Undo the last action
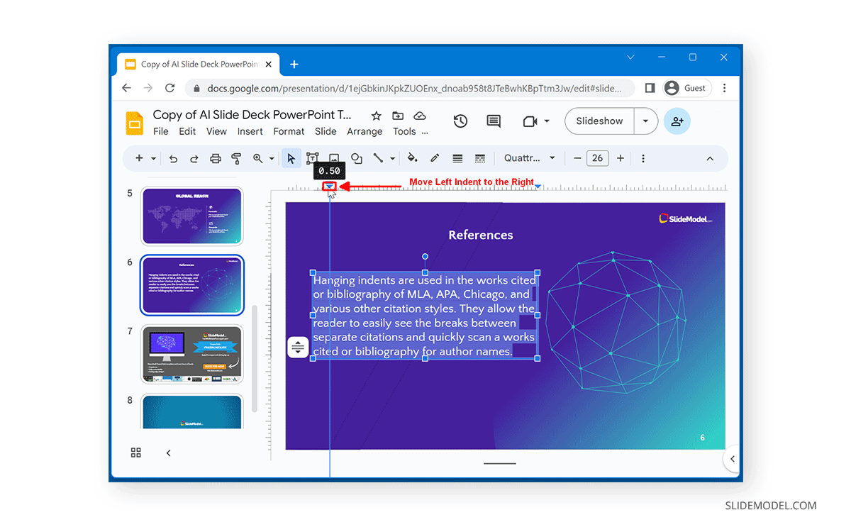Viewport: 851px width, 527px height. 173,158
